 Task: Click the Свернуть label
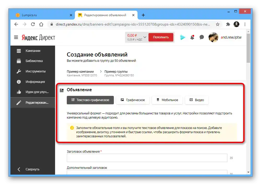32,169
